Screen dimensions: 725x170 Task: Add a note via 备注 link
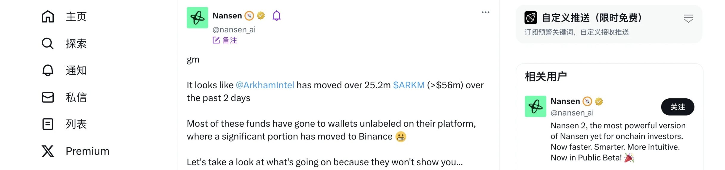[225, 40]
